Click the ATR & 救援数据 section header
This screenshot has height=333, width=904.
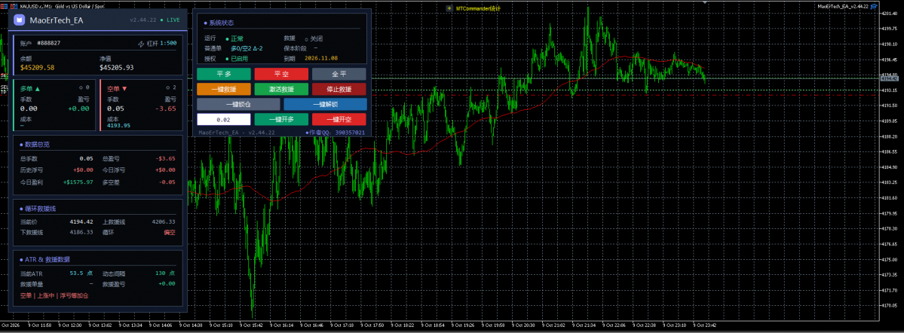click(44, 260)
